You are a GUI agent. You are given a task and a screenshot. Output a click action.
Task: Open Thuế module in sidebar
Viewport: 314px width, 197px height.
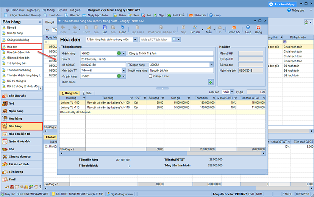(x=22, y=179)
